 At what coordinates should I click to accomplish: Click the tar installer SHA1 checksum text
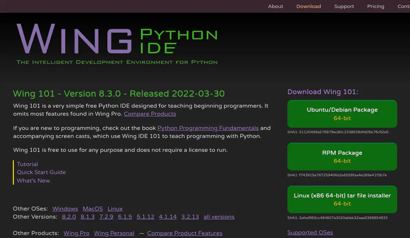click(337, 218)
